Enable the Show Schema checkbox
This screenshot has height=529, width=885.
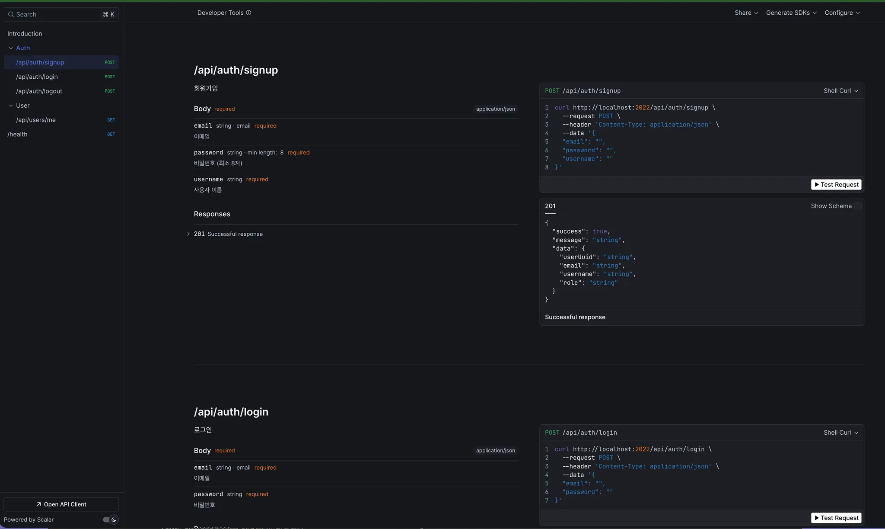(x=858, y=206)
